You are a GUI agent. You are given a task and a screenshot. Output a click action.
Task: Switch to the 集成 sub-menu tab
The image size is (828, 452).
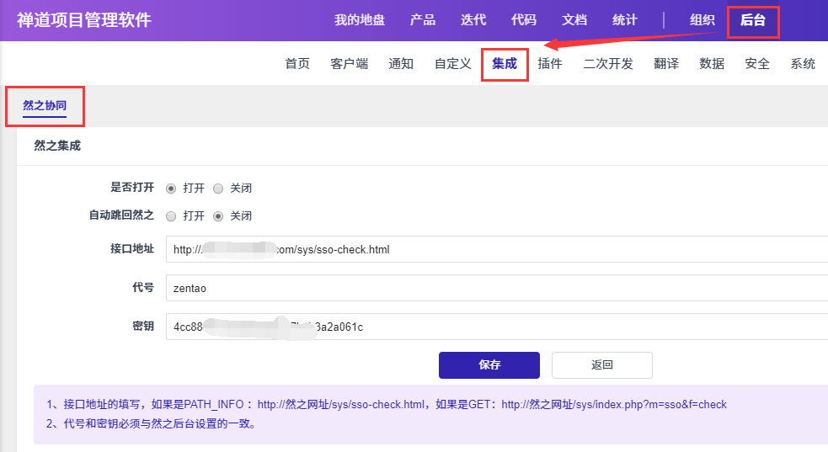[505, 64]
